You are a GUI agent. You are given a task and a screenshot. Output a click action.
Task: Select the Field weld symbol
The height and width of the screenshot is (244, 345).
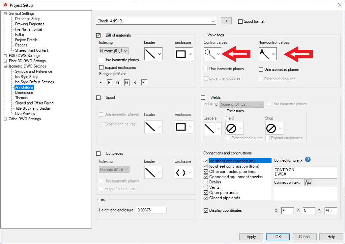coord(232,128)
